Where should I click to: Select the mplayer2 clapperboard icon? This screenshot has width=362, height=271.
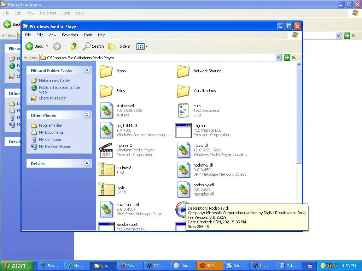(x=106, y=150)
